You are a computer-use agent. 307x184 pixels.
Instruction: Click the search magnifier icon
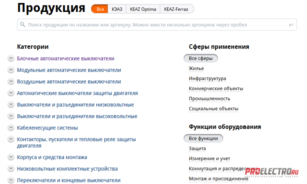click(23, 25)
